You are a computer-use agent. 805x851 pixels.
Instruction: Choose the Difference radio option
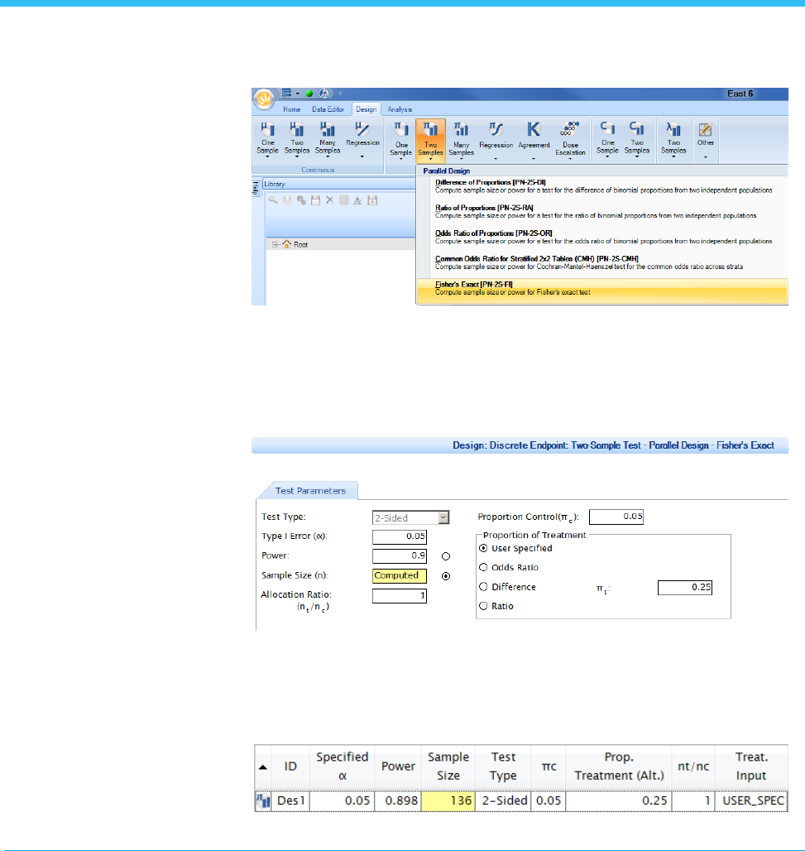tap(483, 587)
